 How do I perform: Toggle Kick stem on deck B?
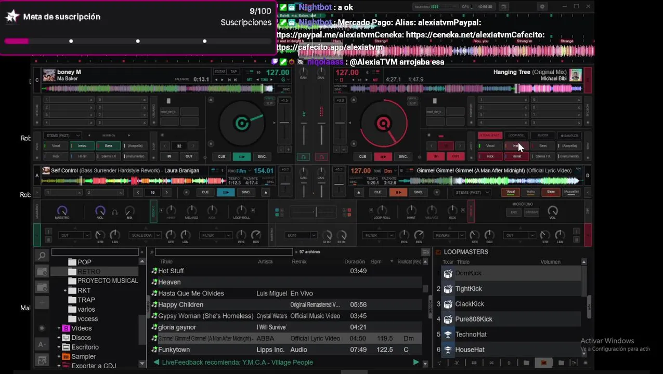pos(490,156)
